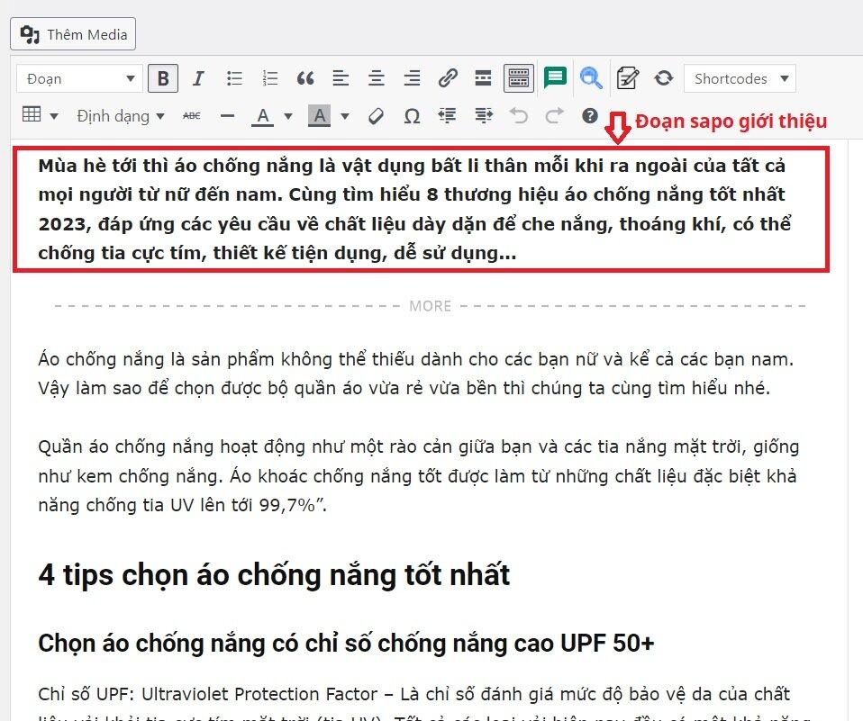Screen dimensions: 863x721
Task: Toggle off bold formatting
Action: (163, 78)
